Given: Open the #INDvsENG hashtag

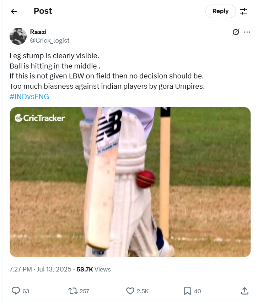Looking at the screenshot, I should coord(29,97).
